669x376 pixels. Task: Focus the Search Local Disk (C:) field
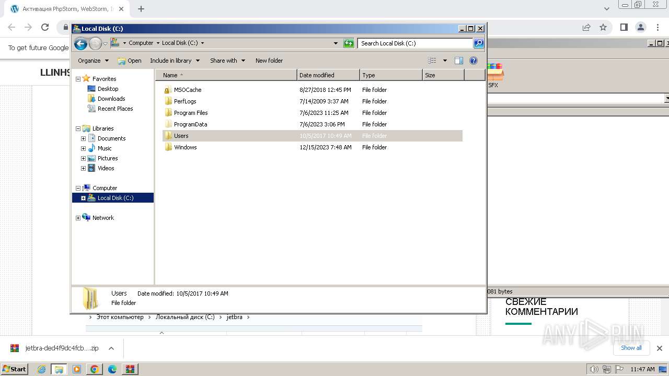(416, 43)
